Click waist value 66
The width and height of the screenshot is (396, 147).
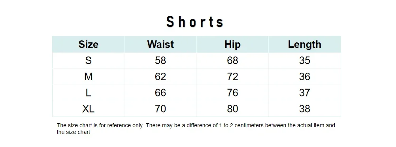[160, 93]
